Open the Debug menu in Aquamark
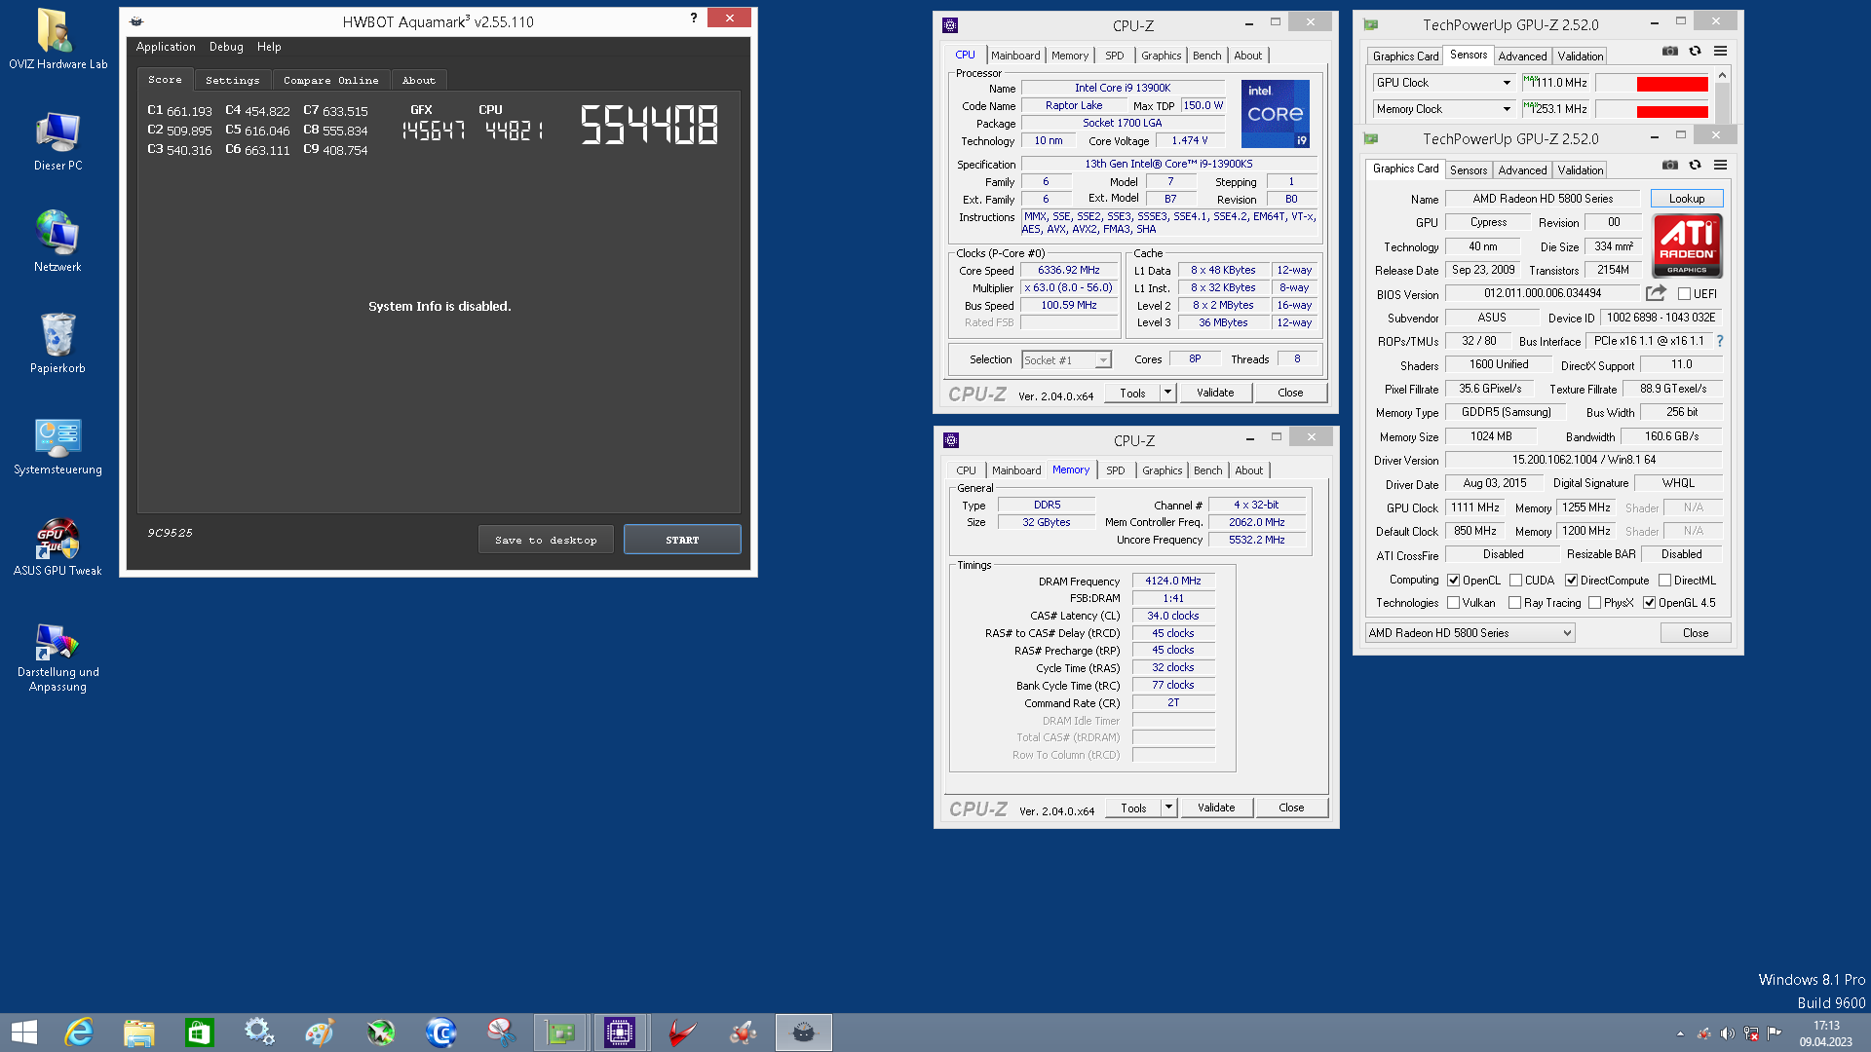The image size is (1871, 1052). pos(226,47)
